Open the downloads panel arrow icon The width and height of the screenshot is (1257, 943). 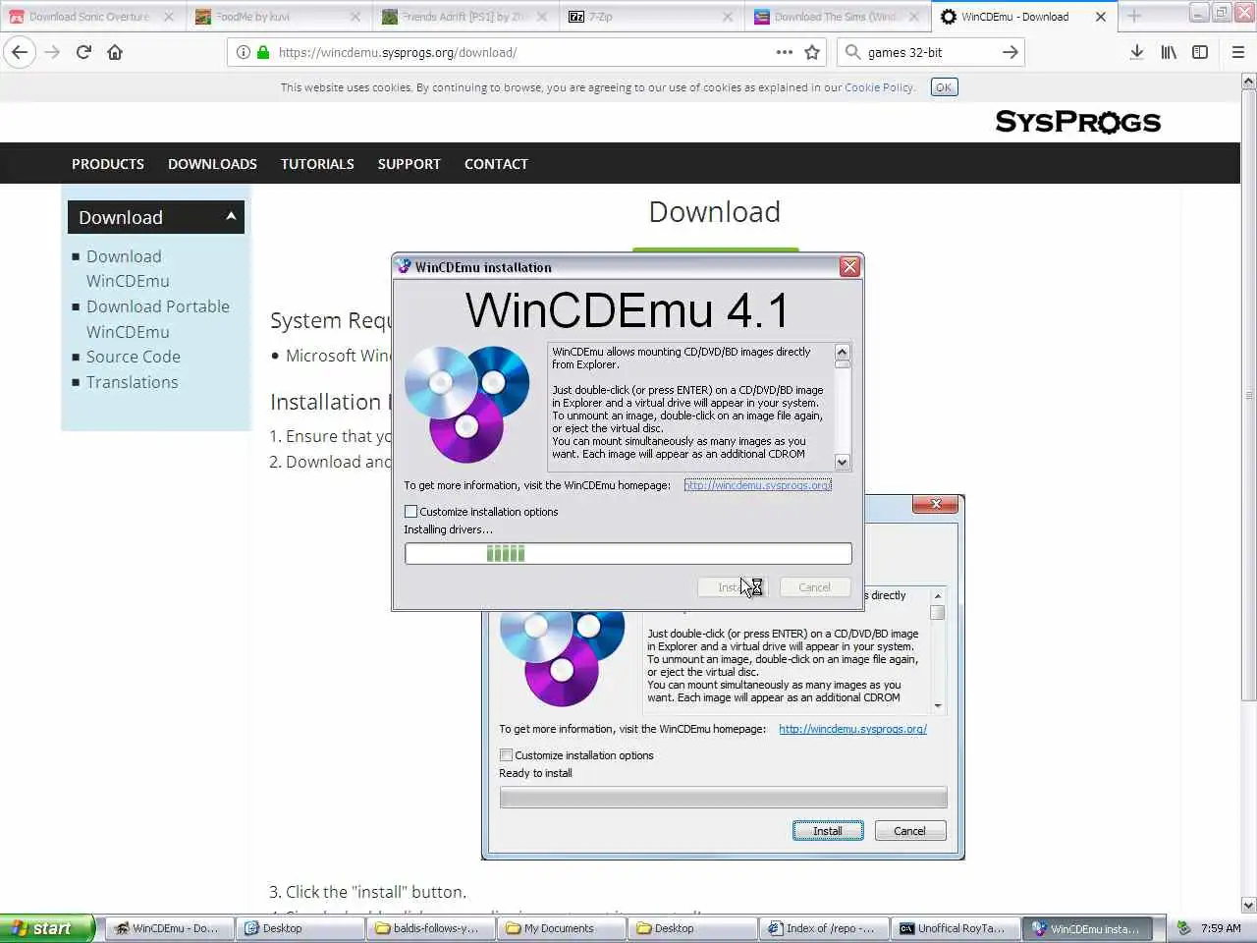(1136, 52)
